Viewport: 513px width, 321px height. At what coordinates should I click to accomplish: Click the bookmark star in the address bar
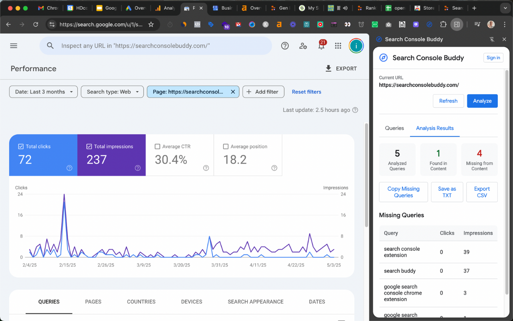click(151, 24)
